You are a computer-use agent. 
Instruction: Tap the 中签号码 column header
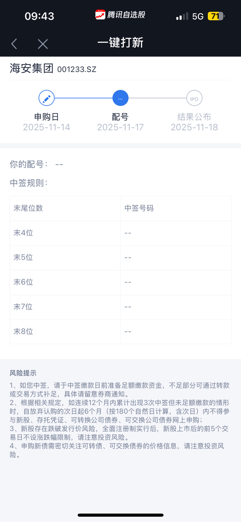click(x=139, y=208)
